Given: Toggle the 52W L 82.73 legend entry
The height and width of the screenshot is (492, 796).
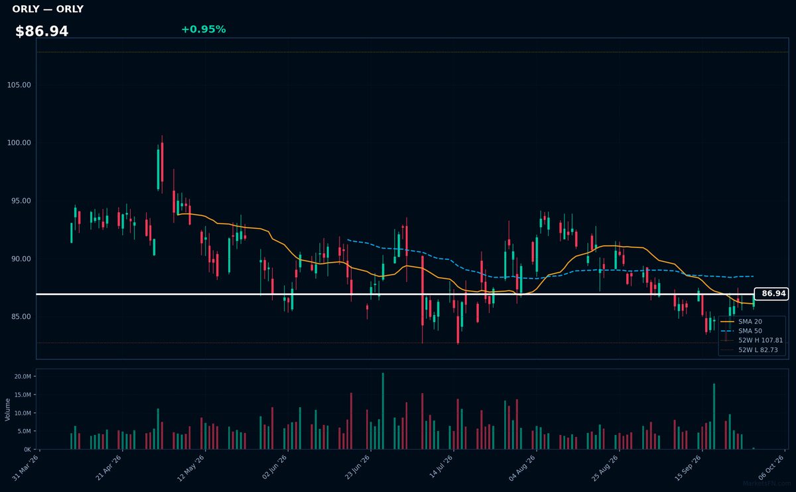Looking at the screenshot, I should (x=750, y=349).
